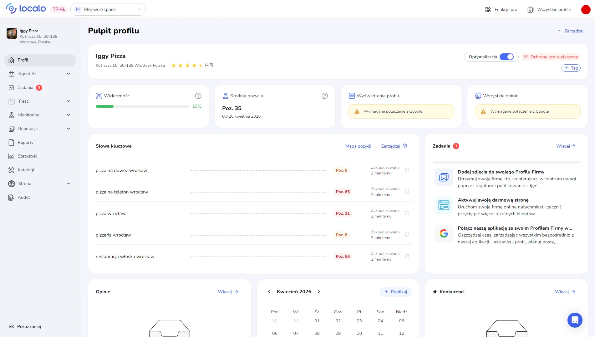
Task: Expand the Treść submenu
Action: (x=69, y=101)
